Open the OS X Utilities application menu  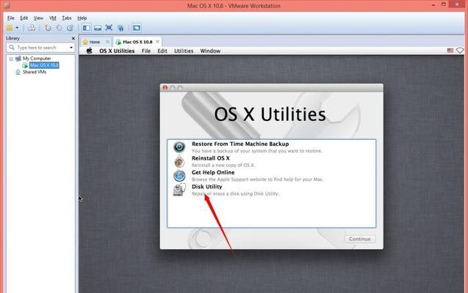click(x=117, y=51)
